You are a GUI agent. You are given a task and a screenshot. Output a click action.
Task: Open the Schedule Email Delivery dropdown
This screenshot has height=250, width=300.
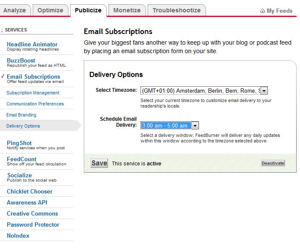(x=195, y=125)
